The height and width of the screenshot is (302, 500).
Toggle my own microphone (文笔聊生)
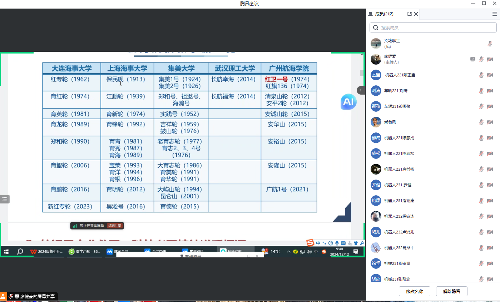click(x=490, y=44)
